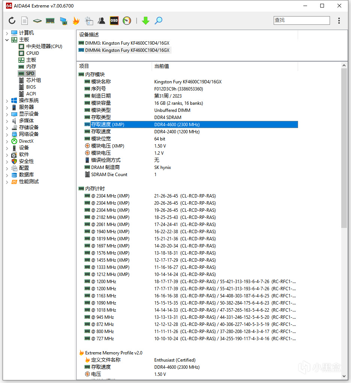Select the SDRAM Die Count row
The height and width of the screenshot is (383, 351).
click(x=188, y=175)
